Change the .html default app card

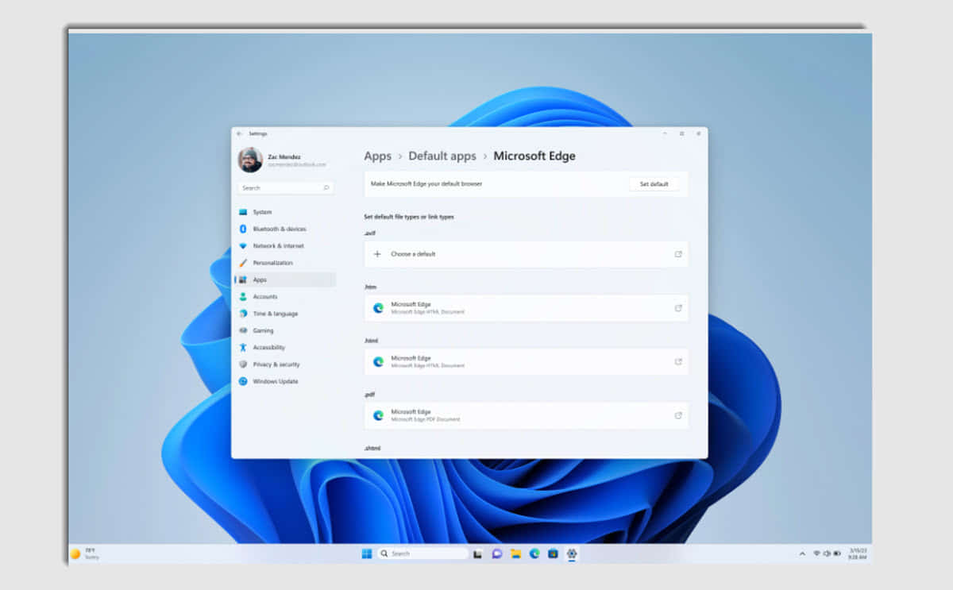pyautogui.click(x=526, y=361)
